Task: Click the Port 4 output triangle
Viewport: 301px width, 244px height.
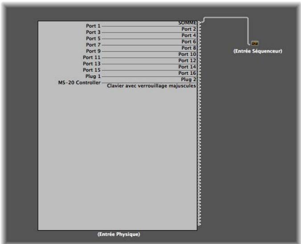Action: point(199,36)
